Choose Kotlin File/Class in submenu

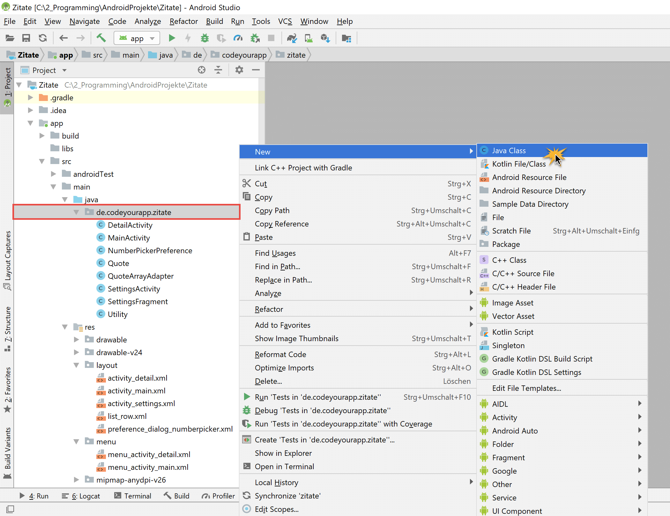coord(562,164)
